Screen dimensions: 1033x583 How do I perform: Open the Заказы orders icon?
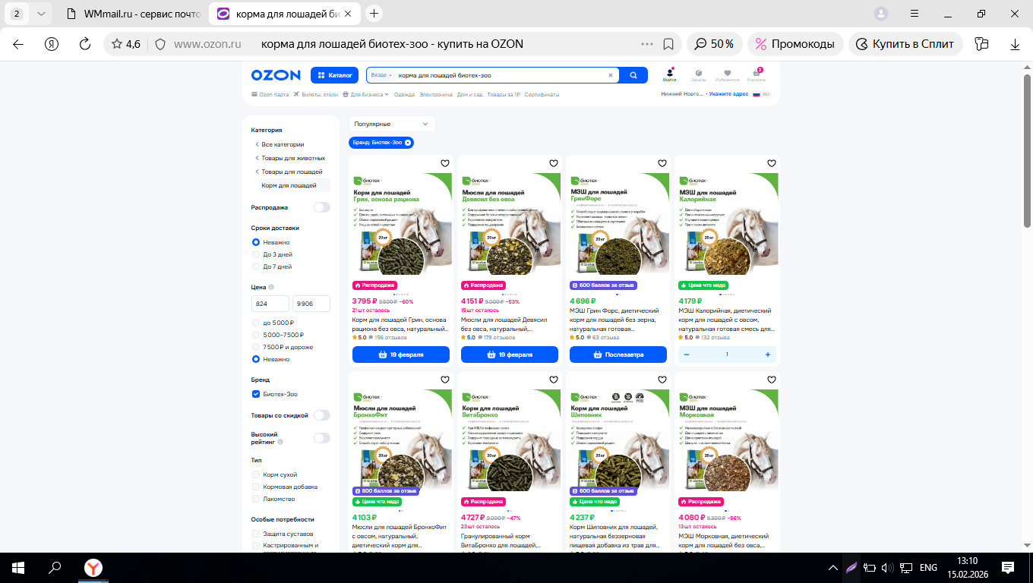pos(698,74)
